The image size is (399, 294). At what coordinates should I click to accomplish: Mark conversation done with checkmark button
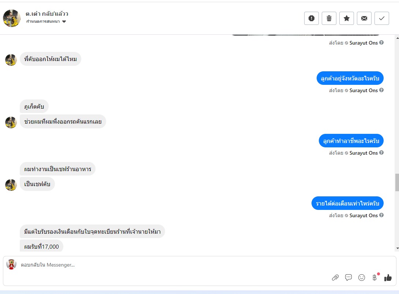(x=382, y=18)
